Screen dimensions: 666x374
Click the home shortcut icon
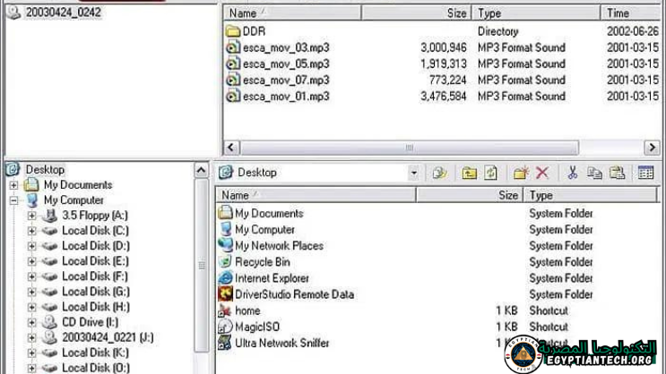(225, 310)
